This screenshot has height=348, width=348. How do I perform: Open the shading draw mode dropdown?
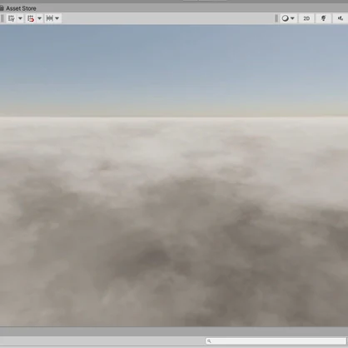pos(288,18)
